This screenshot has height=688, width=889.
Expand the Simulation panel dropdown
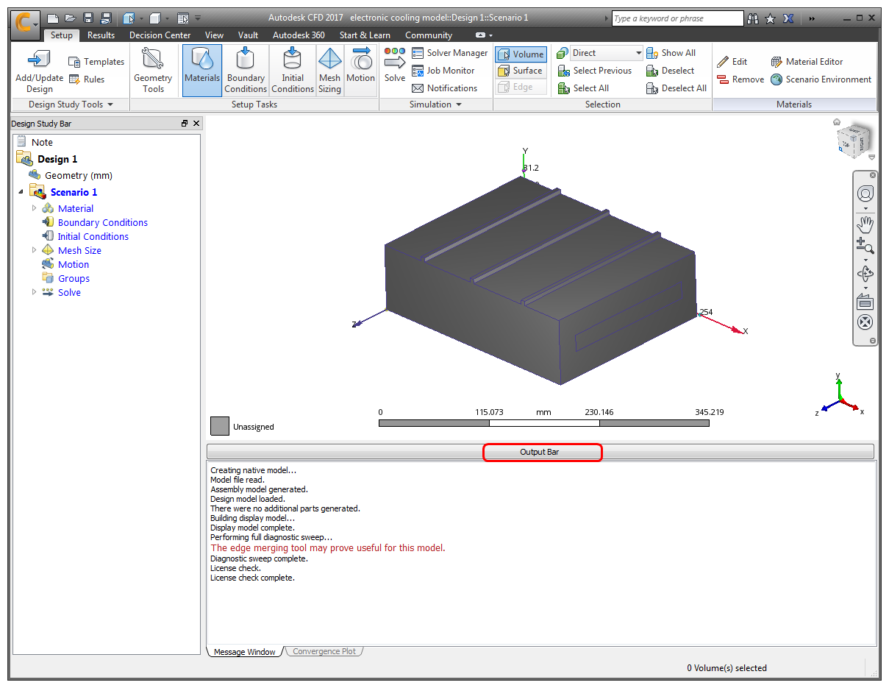[435, 104]
